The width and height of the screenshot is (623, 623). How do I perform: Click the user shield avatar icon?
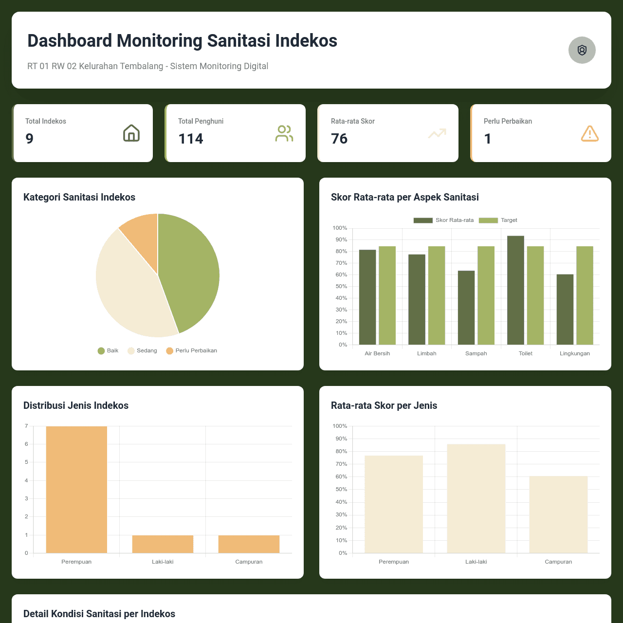[582, 50]
